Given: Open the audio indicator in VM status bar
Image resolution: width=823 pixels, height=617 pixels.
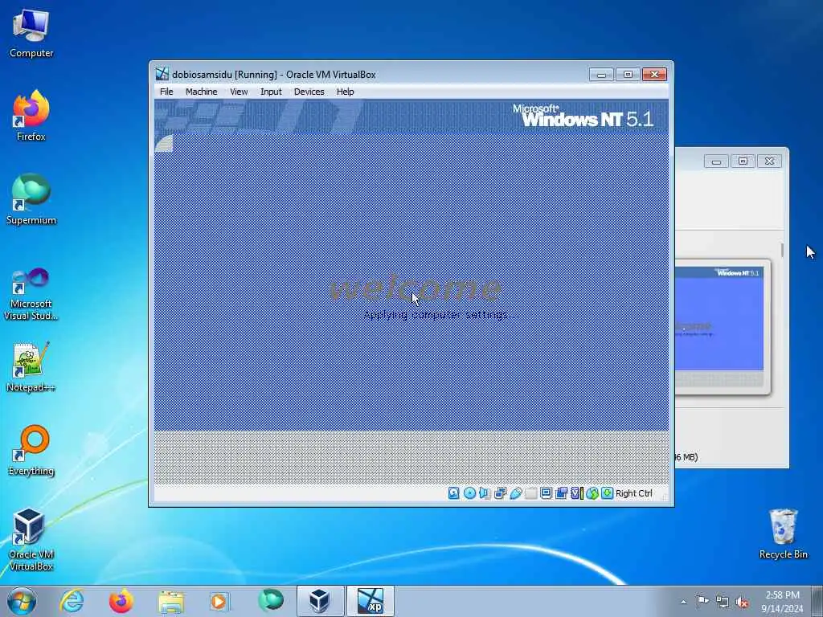Looking at the screenshot, I should [485, 493].
